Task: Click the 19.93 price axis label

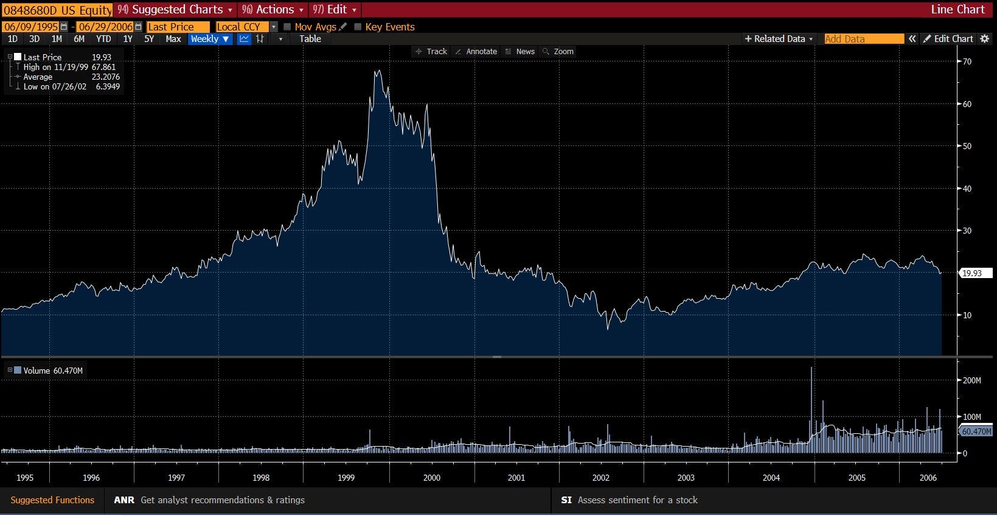Action: pos(975,273)
